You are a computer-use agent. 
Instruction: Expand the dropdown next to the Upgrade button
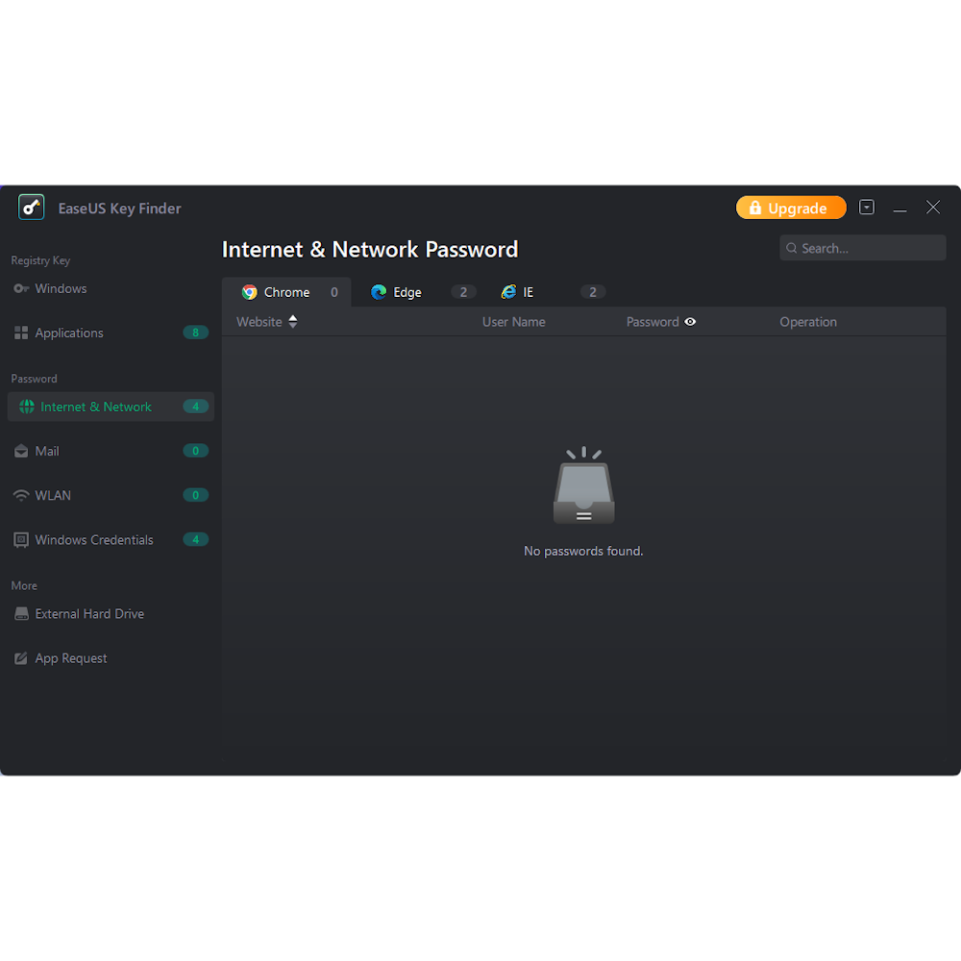click(867, 207)
